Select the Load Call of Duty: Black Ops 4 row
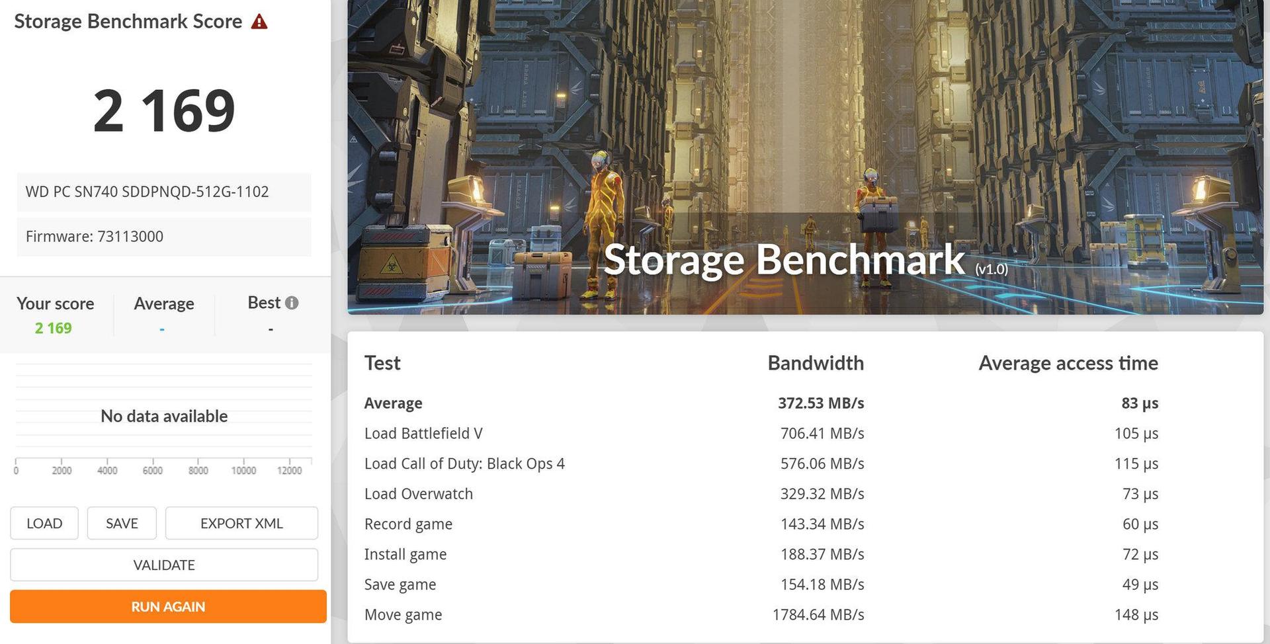Viewport: 1270px width, 644px height. coord(761,464)
